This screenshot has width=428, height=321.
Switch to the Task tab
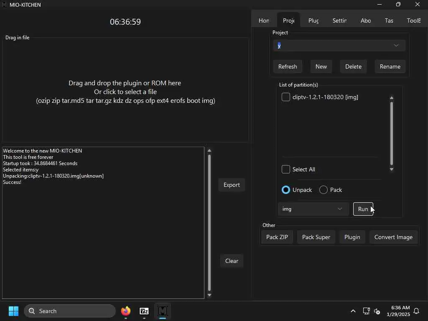coord(389,20)
